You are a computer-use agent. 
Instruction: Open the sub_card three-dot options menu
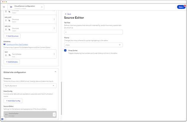tap(54, 19)
